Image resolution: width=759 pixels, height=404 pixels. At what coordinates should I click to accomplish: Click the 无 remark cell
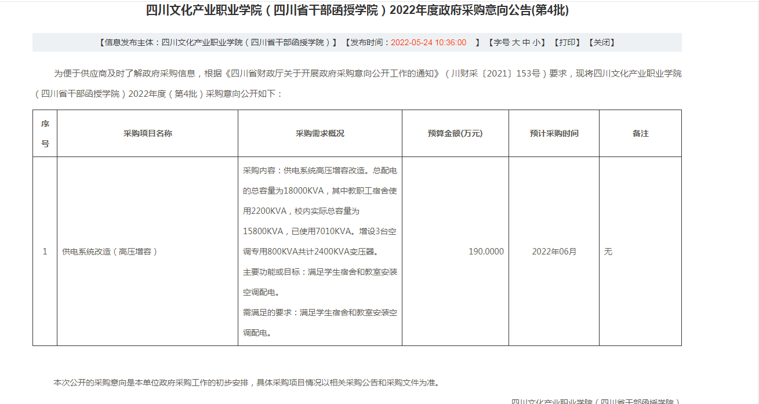tap(608, 252)
